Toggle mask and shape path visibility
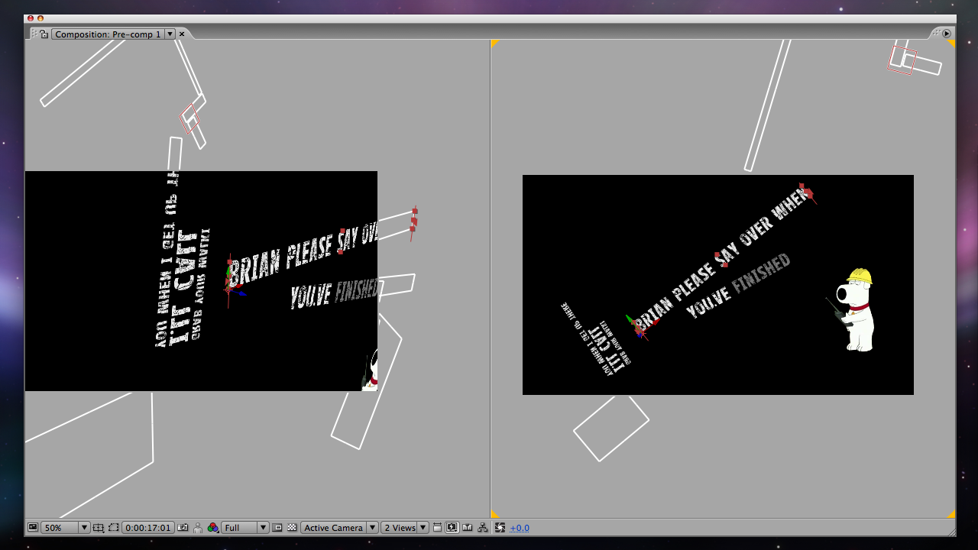Image resolution: width=978 pixels, height=550 pixels. click(113, 528)
